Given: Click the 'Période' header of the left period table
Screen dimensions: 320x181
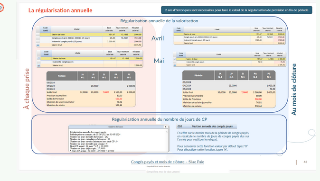Looking at the screenshot, I should point(62,76).
